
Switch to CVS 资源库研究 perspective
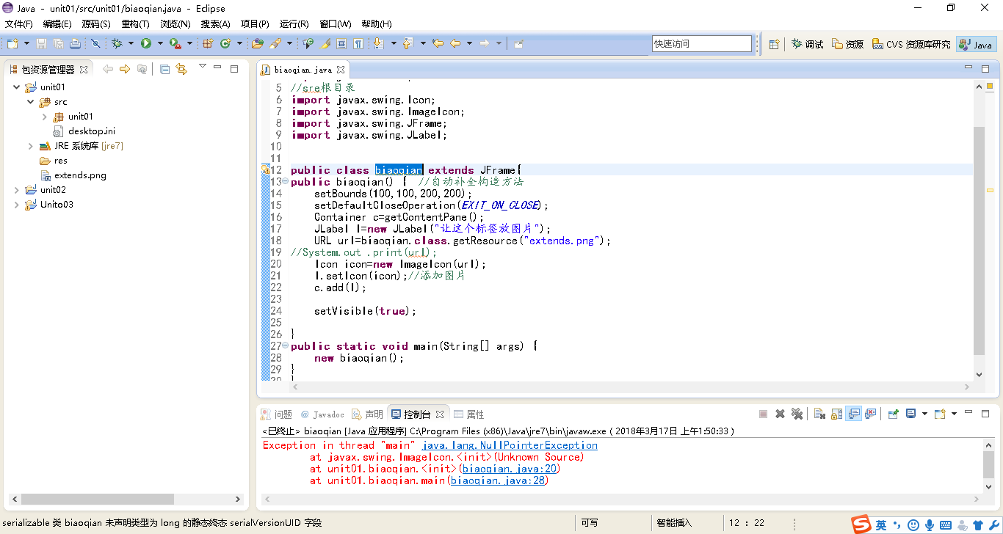[x=911, y=44]
